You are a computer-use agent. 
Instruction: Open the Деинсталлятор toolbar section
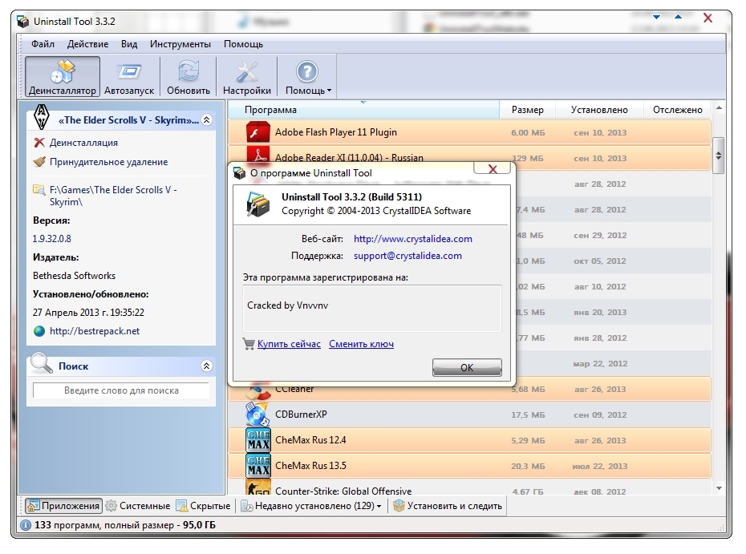point(63,76)
